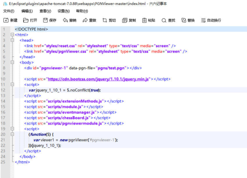
Task: Click the "scripts/extensionMethods.js" string
Action: (x=75, y=101)
